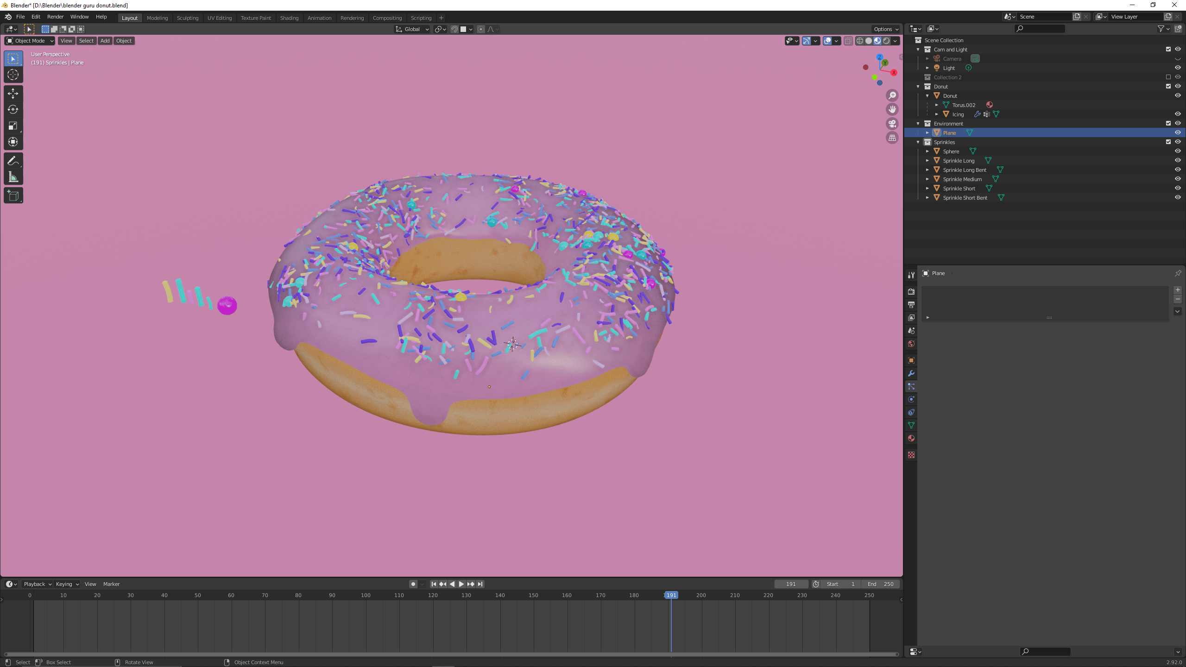Jump to the timeline end frame button
Image resolution: width=1186 pixels, height=667 pixels.
pos(480,584)
